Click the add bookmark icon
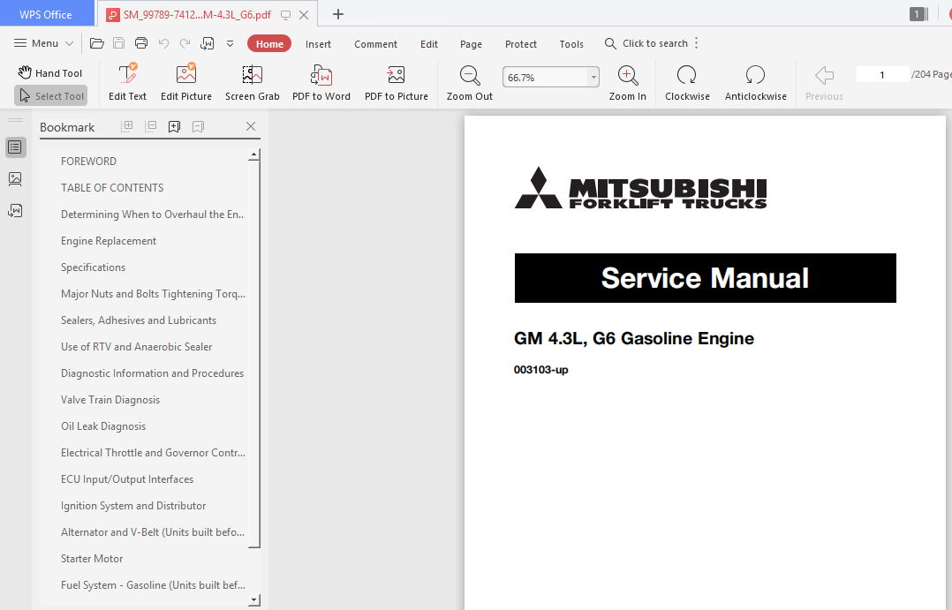The width and height of the screenshot is (952, 610). 174,126
